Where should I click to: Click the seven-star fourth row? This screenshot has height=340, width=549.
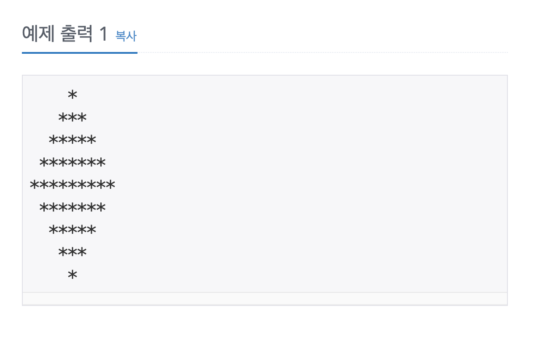[x=72, y=162]
